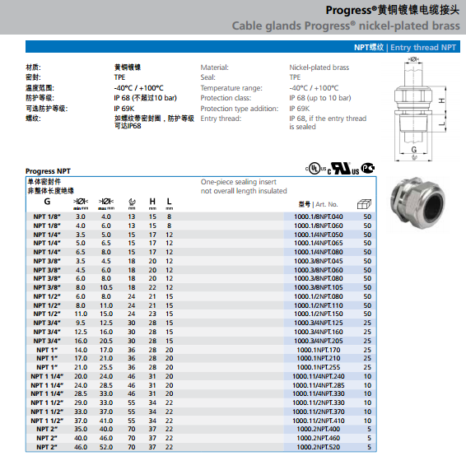Screen dimensions: 466x456
Task: Click article number 1000.3/4NPT.125
Action: click(319, 323)
